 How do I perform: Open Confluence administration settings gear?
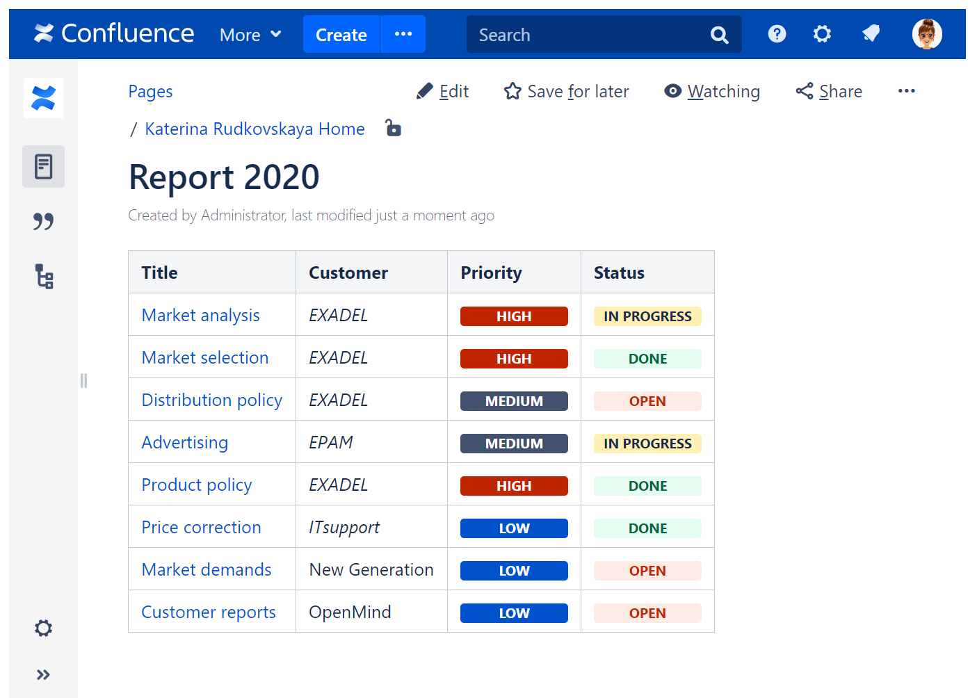click(x=822, y=33)
